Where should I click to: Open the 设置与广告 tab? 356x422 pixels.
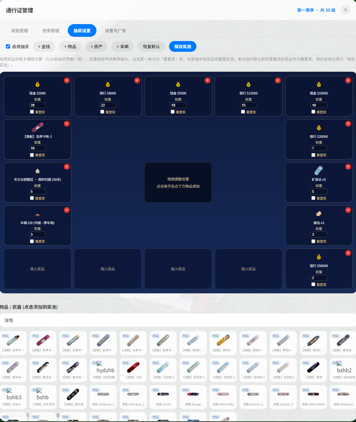point(115,31)
